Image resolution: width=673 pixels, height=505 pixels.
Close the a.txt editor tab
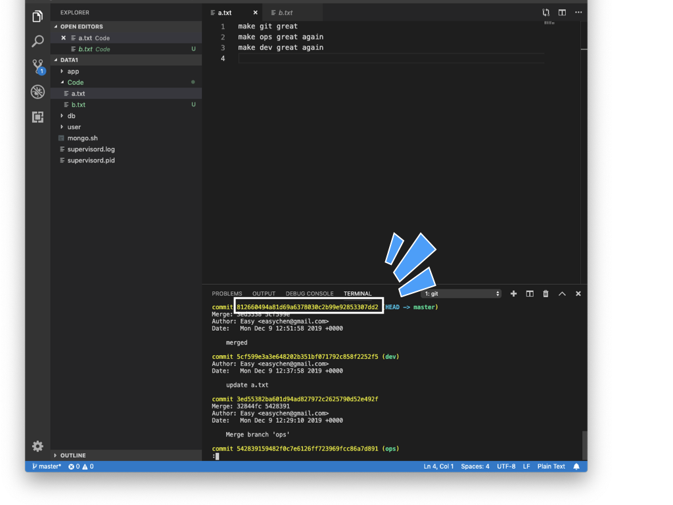pyautogui.click(x=256, y=12)
